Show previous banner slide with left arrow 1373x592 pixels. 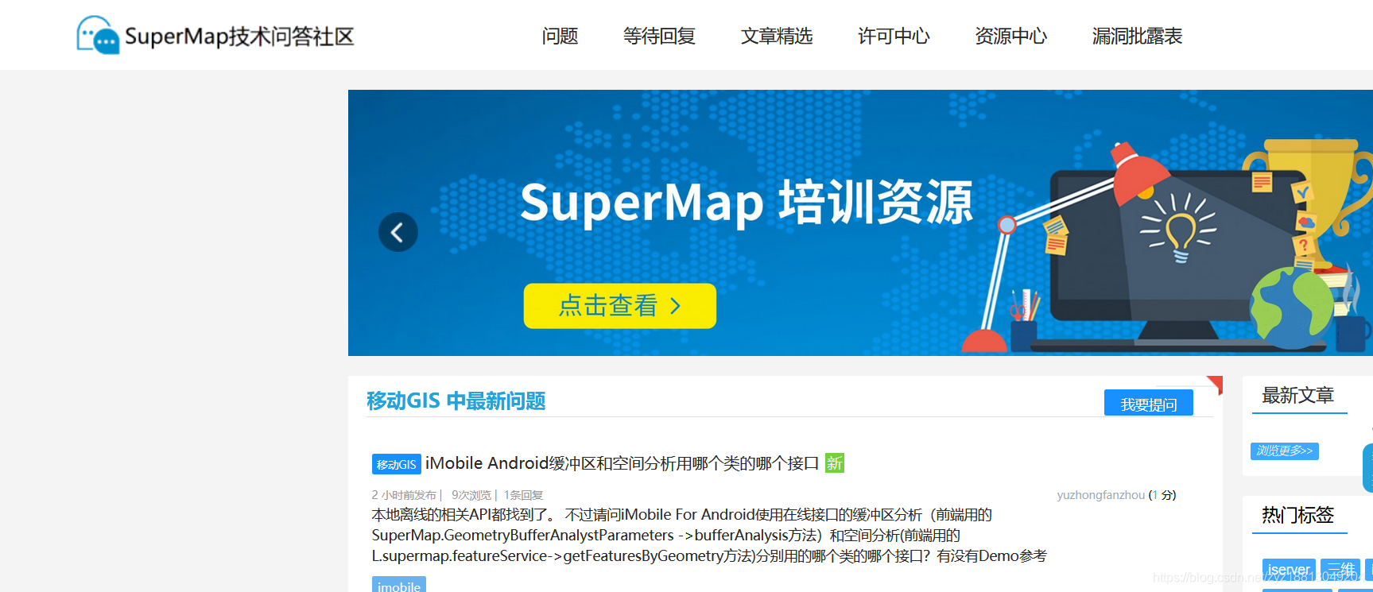(398, 232)
